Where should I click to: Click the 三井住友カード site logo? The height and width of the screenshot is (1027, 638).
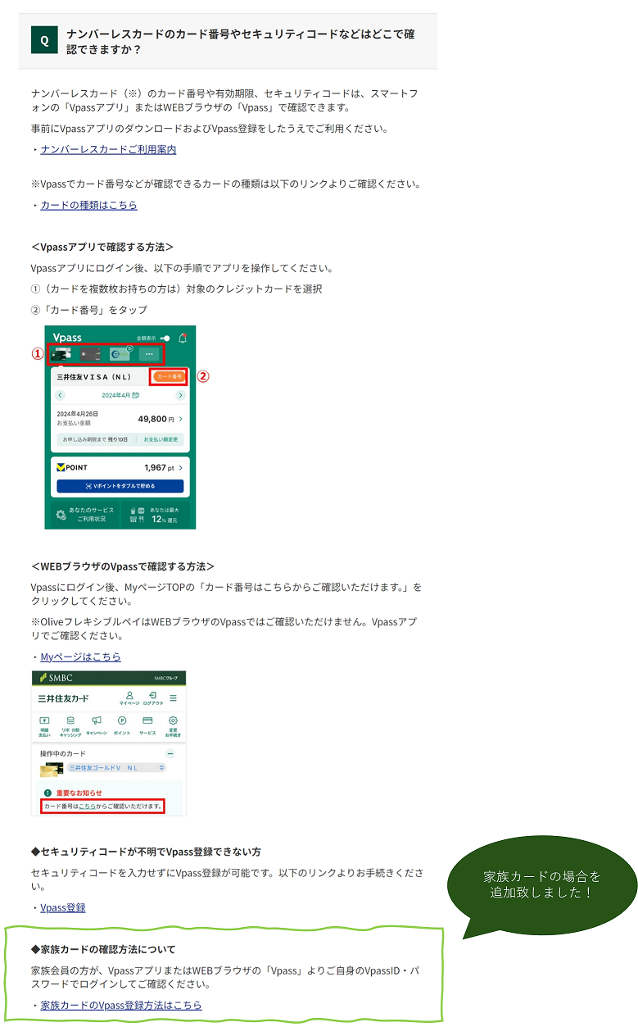pos(63,699)
